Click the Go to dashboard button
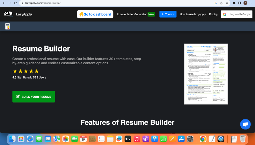The height and width of the screenshot is (145, 255). 95,14
